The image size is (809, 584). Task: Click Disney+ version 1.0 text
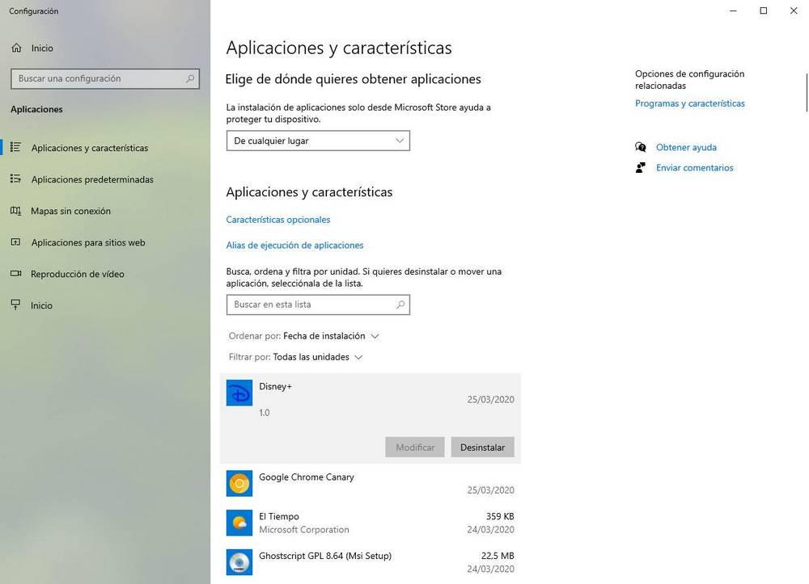click(x=265, y=413)
